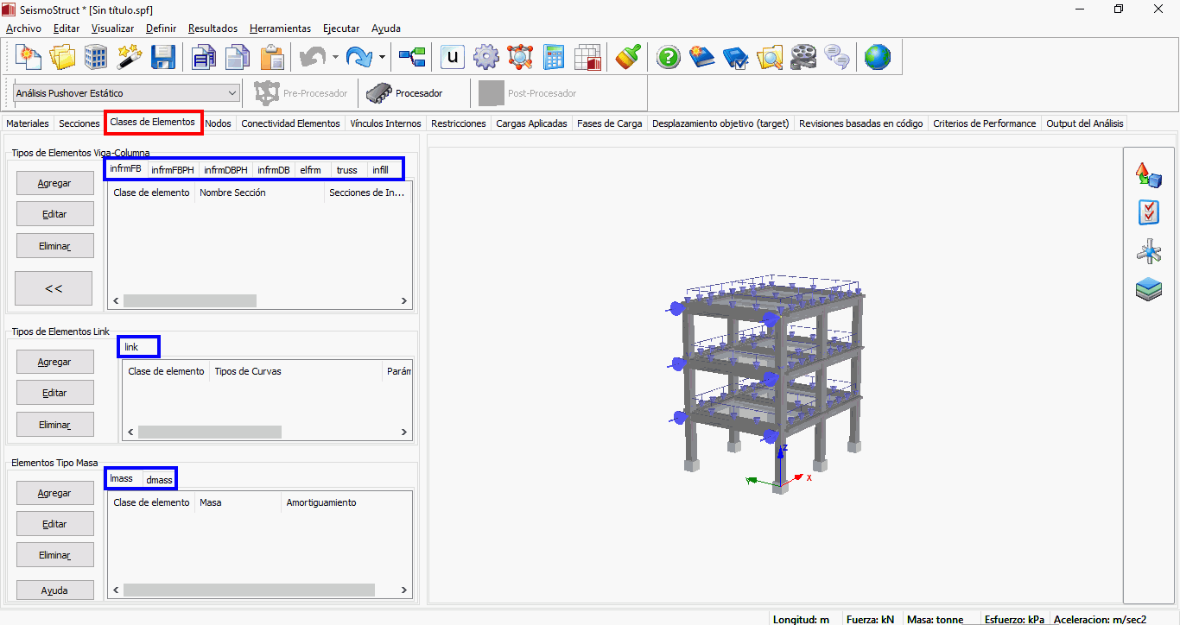Select the dmass mass element tab
The width and height of the screenshot is (1180, 625).
[x=159, y=480]
